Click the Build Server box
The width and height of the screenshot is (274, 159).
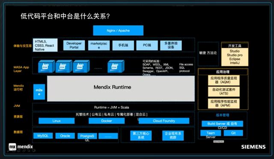click(x=222, y=124)
